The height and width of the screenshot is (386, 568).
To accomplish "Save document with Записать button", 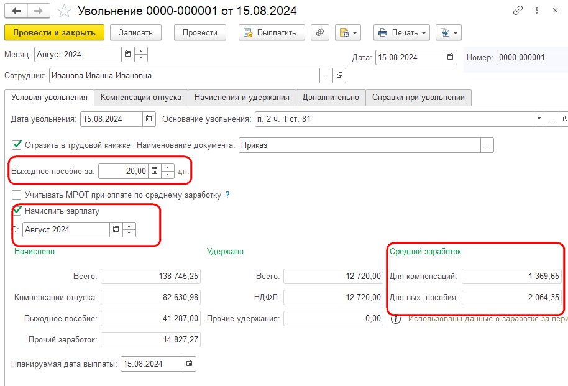I will coord(136,32).
